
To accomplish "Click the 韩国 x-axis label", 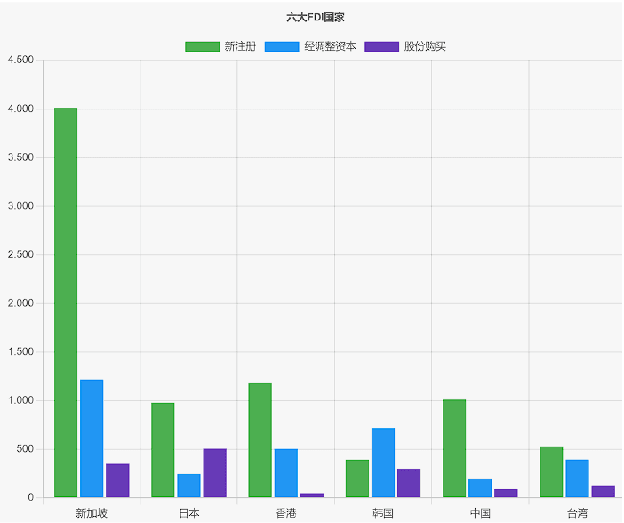I will (x=383, y=513).
